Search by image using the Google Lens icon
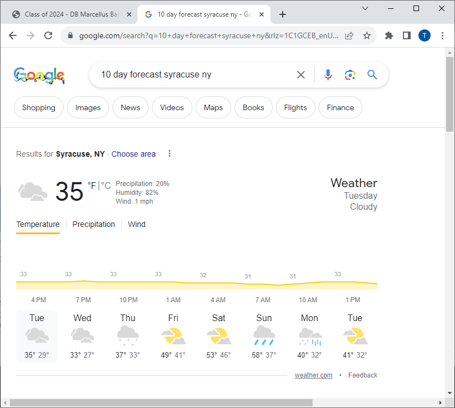 [350, 74]
